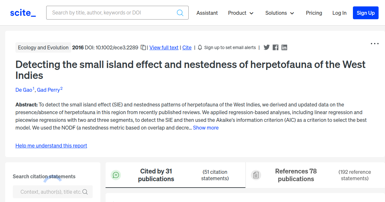This screenshot has width=385, height=202.
Task: Expand the Solutions dropdown menu
Action: [x=279, y=13]
